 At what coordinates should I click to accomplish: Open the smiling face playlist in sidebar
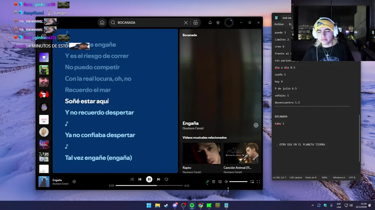tap(44, 82)
